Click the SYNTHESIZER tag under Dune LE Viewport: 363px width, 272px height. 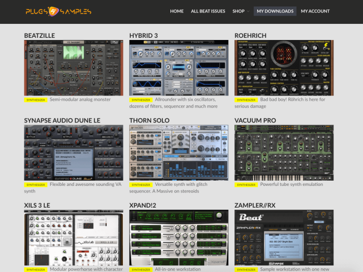click(36, 185)
